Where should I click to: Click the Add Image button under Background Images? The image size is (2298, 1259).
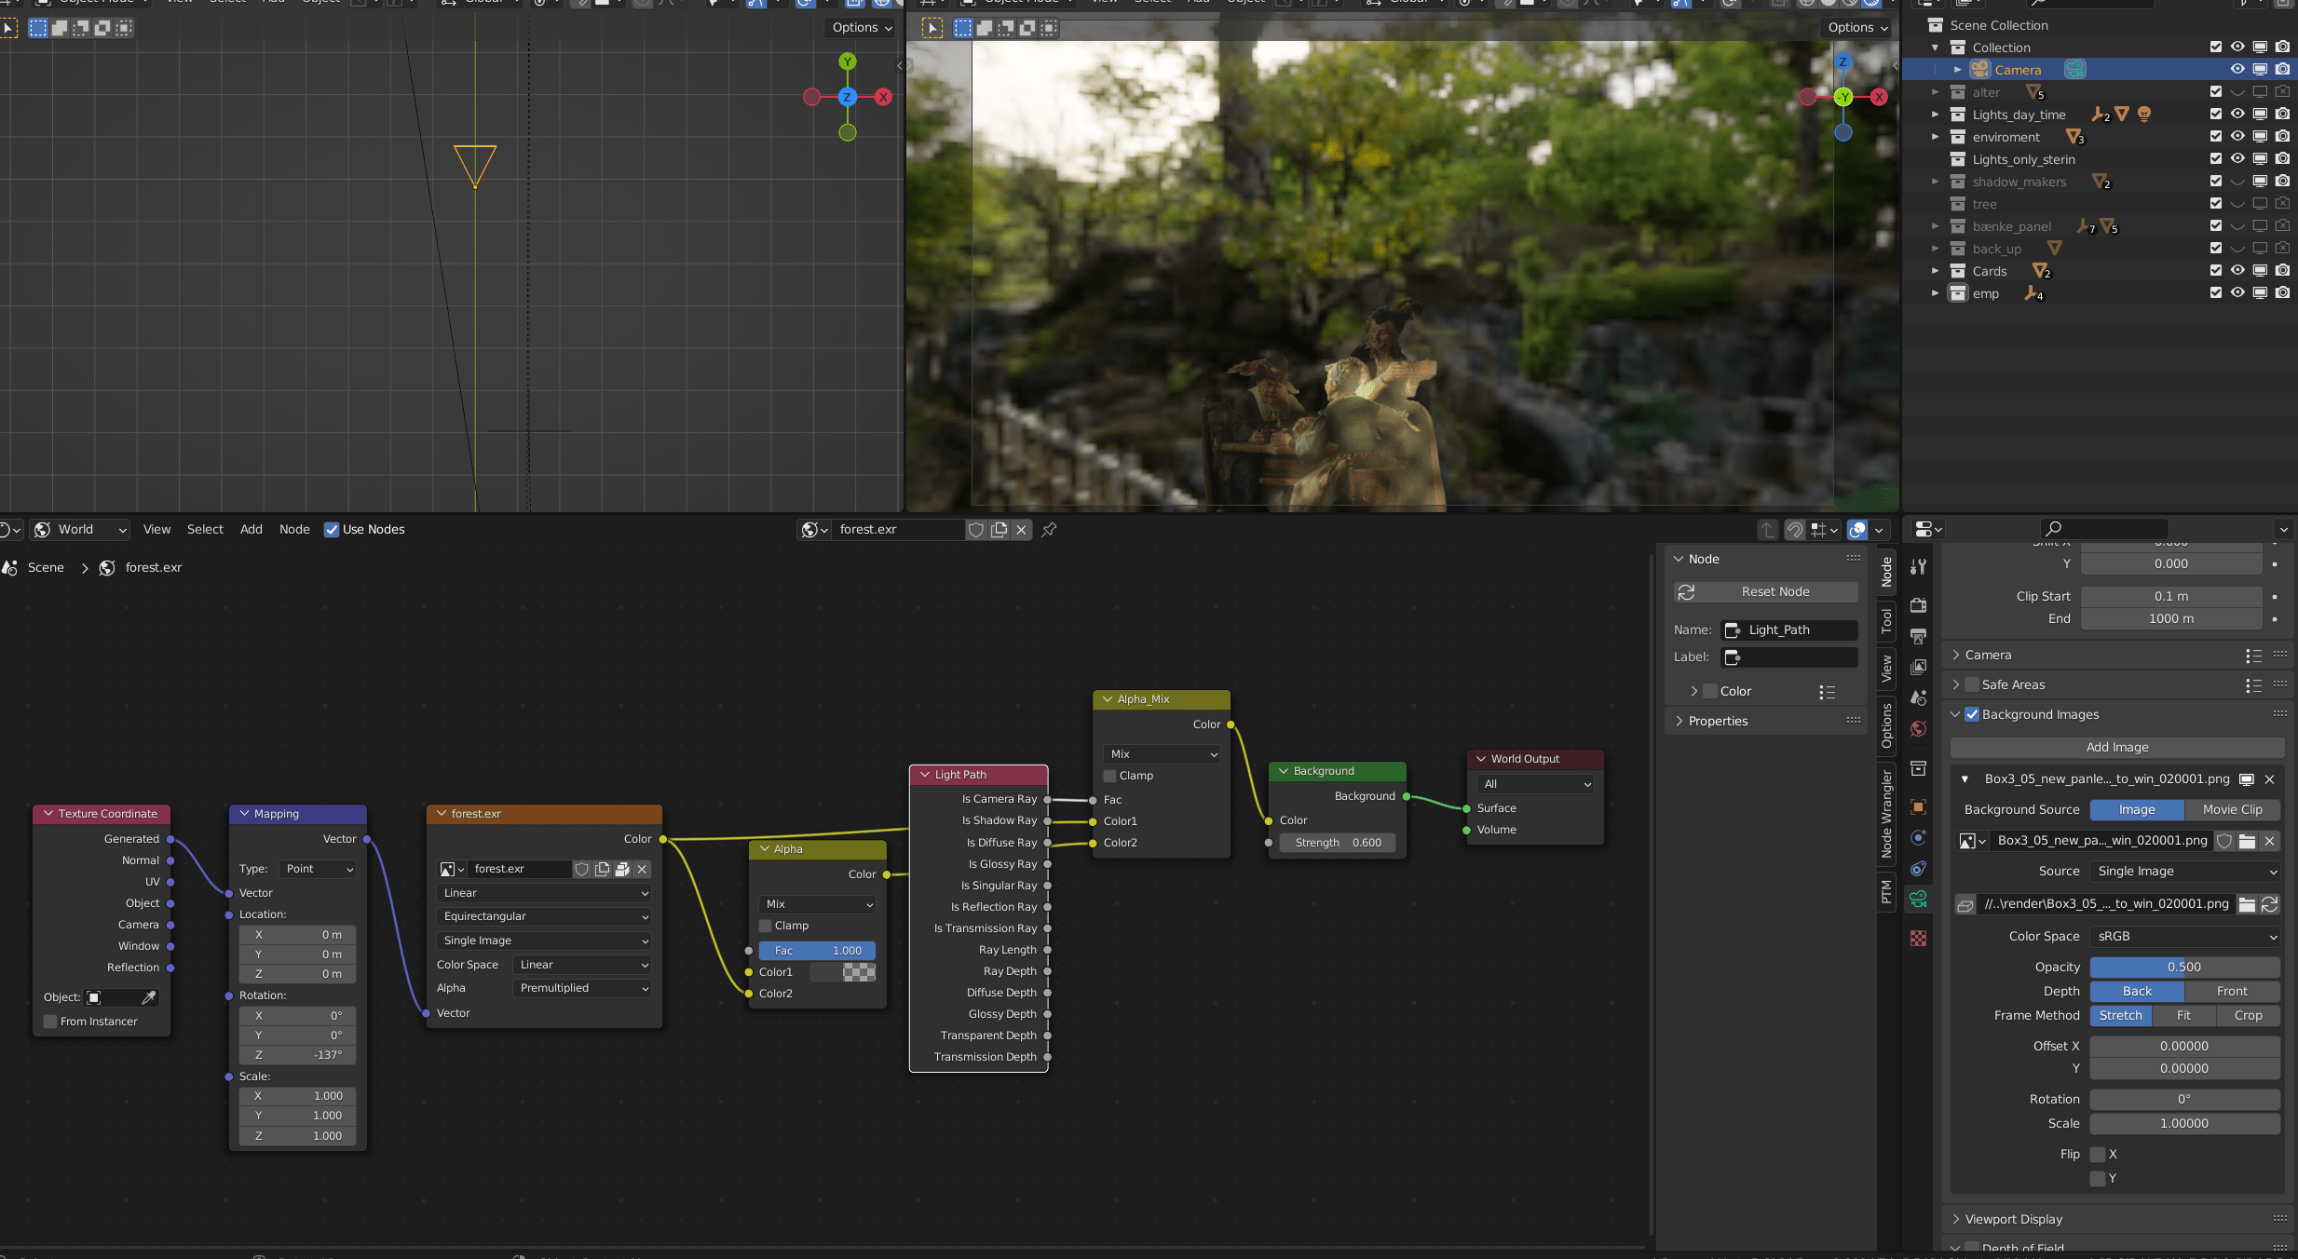(2118, 747)
